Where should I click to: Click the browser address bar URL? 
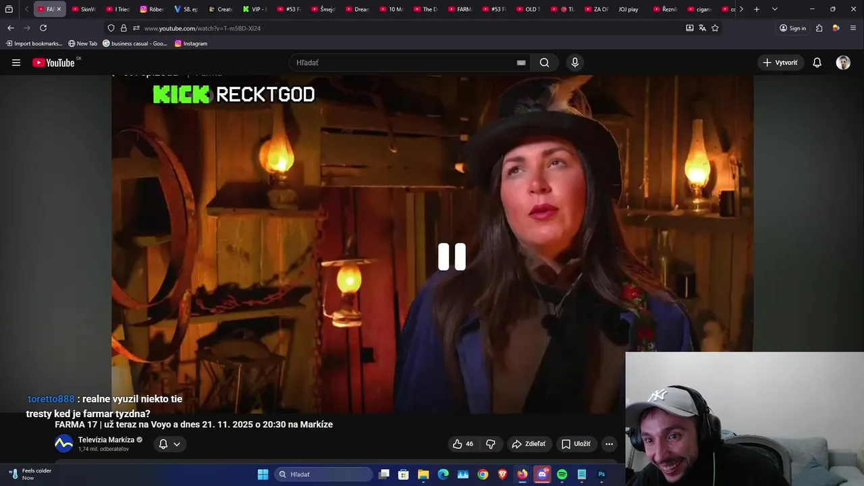tap(202, 28)
